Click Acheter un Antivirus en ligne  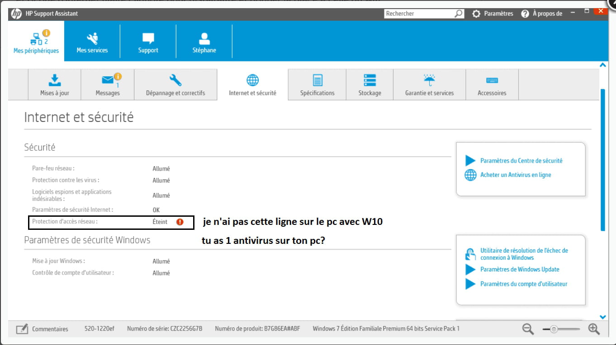(x=516, y=175)
